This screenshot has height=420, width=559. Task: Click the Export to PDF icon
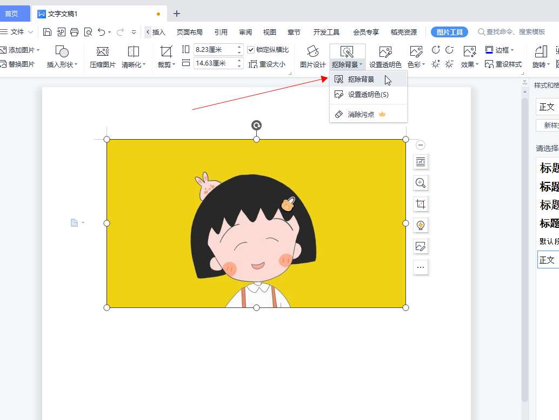pyautogui.click(x=61, y=32)
